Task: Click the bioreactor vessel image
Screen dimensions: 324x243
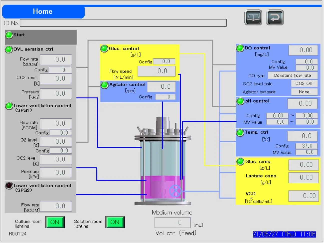Action: pyautogui.click(x=163, y=161)
